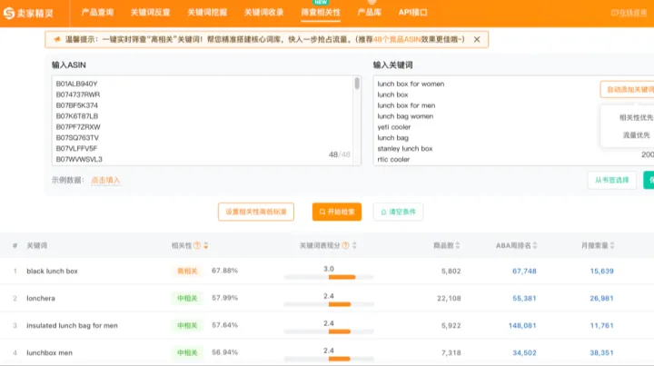Sort by 关键词表现分 column arrows
The width and height of the screenshot is (654, 366).
354,245
